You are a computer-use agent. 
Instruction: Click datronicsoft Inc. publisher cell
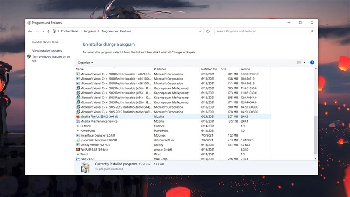pyautogui.click(x=164, y=140)
